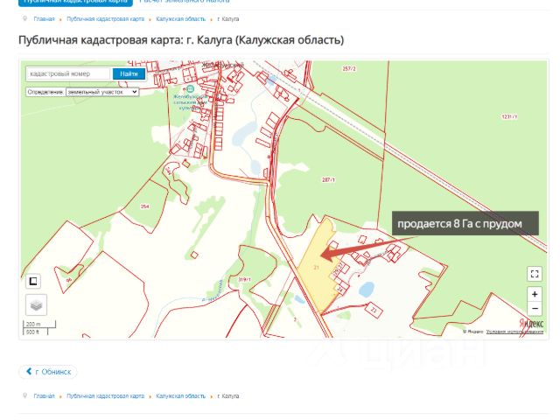The image size is (560, 420).
Task: Go to the г. Обнинск page
Action: 48,372
